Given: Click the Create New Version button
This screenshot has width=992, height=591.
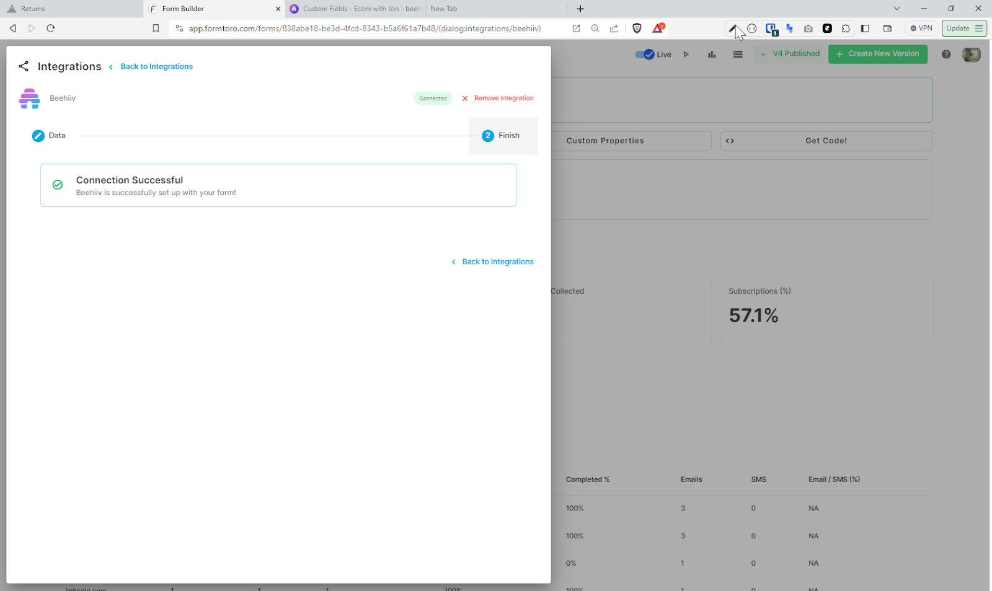Looking at the screenshot, I should (877, 54).
